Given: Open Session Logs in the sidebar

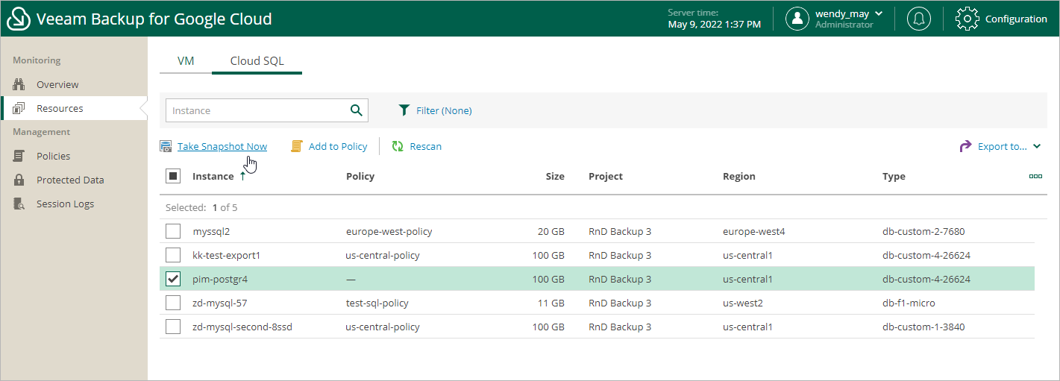Looking at the screenshot, I should coord(65,204).
